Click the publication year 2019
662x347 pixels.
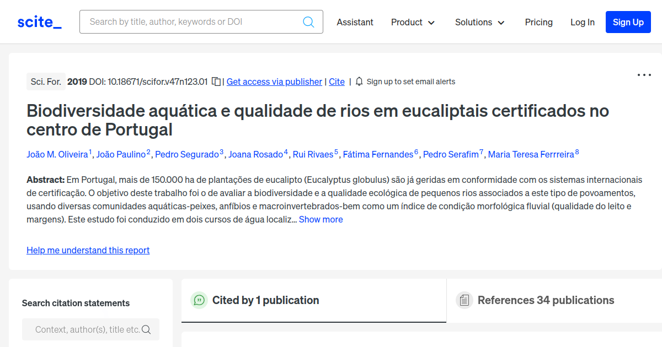coord(77,82)
